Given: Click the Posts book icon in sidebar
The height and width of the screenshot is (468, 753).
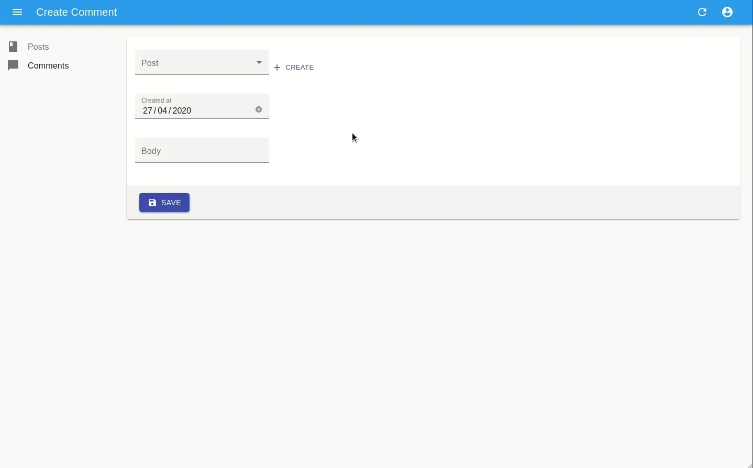Looking at the screenshot, I should coord(14,47).
